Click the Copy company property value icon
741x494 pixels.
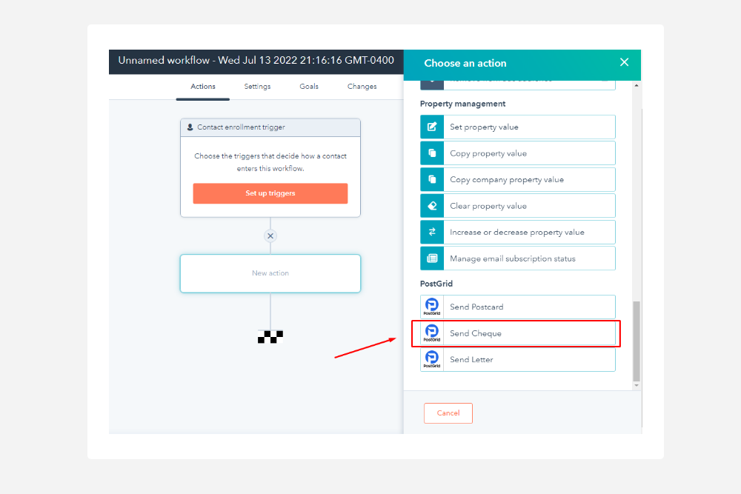coord(432,179)
